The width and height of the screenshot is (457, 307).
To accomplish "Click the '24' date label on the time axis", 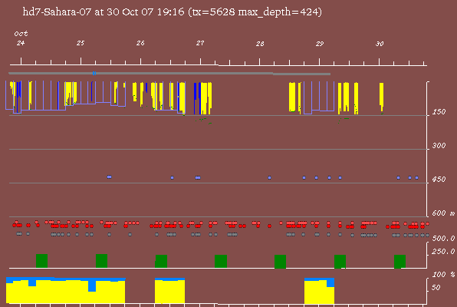I will pos(21,43).
